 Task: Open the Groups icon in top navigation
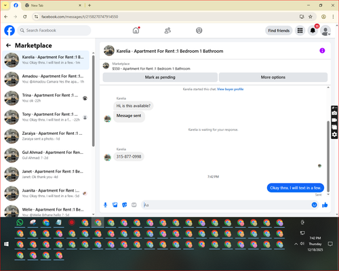pyautogui.click(x=199, y=30)
